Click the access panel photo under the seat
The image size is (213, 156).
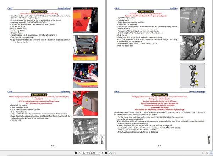coord(86,48)
